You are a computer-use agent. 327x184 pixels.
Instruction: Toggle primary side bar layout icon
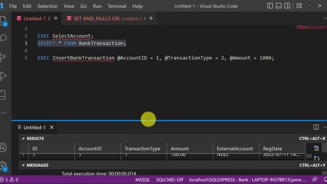point(270,6)
